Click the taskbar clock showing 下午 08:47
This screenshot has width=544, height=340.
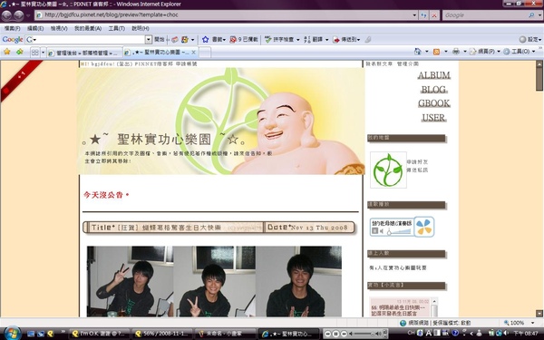click(x=526, y=334)
